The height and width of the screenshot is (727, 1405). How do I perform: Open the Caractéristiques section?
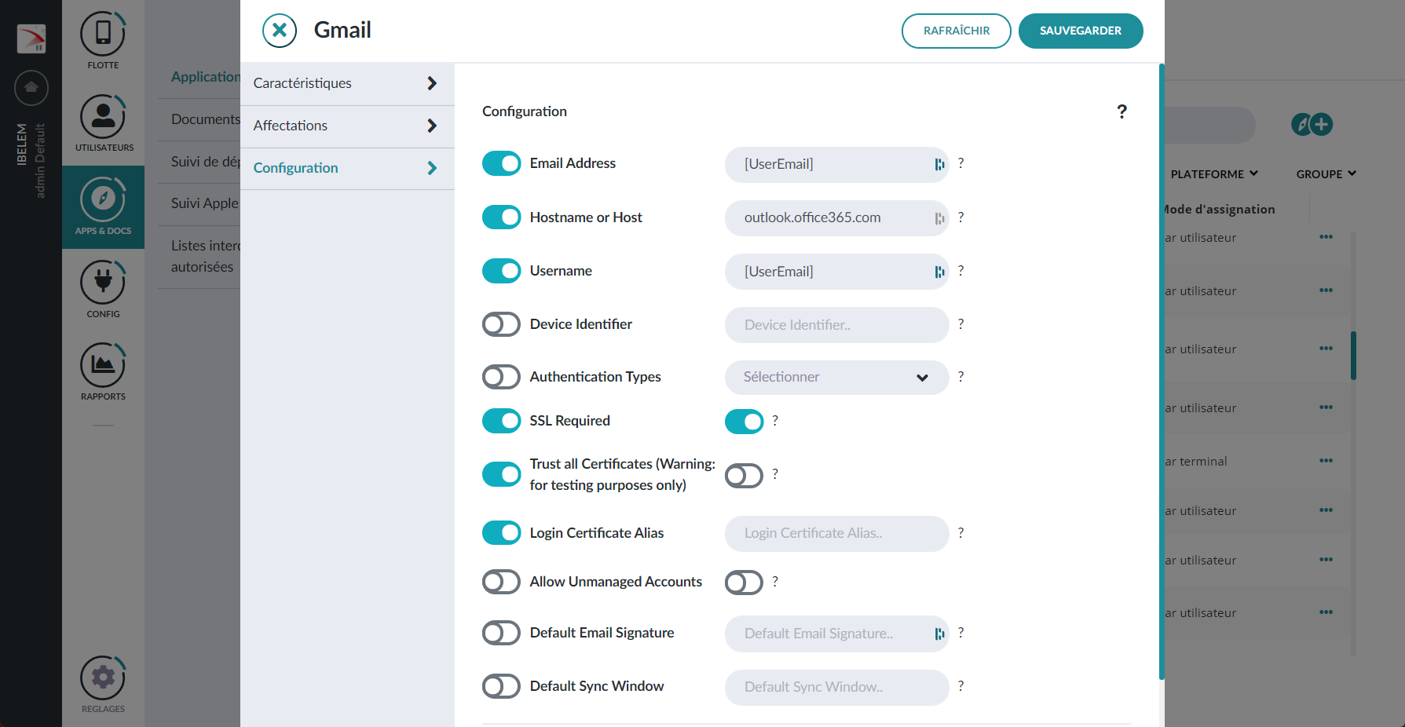(347, 84)
